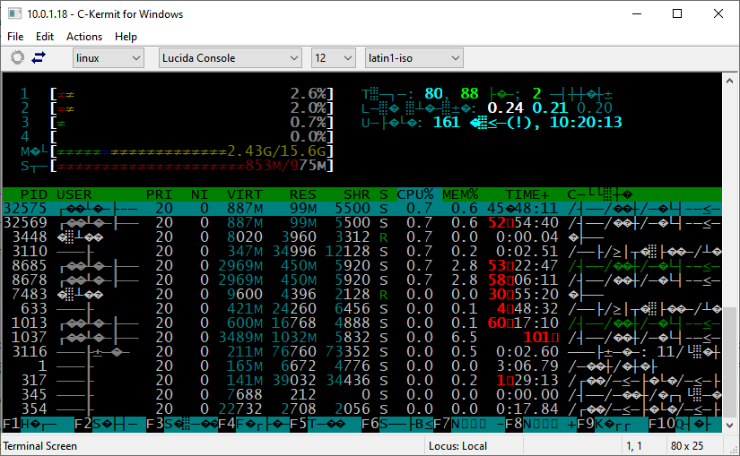Click the RES column header
This screenshot has height=456, width=740.
[x=302, y=194]
